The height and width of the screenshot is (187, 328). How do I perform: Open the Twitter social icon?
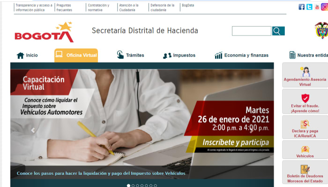tap(309, 7)
